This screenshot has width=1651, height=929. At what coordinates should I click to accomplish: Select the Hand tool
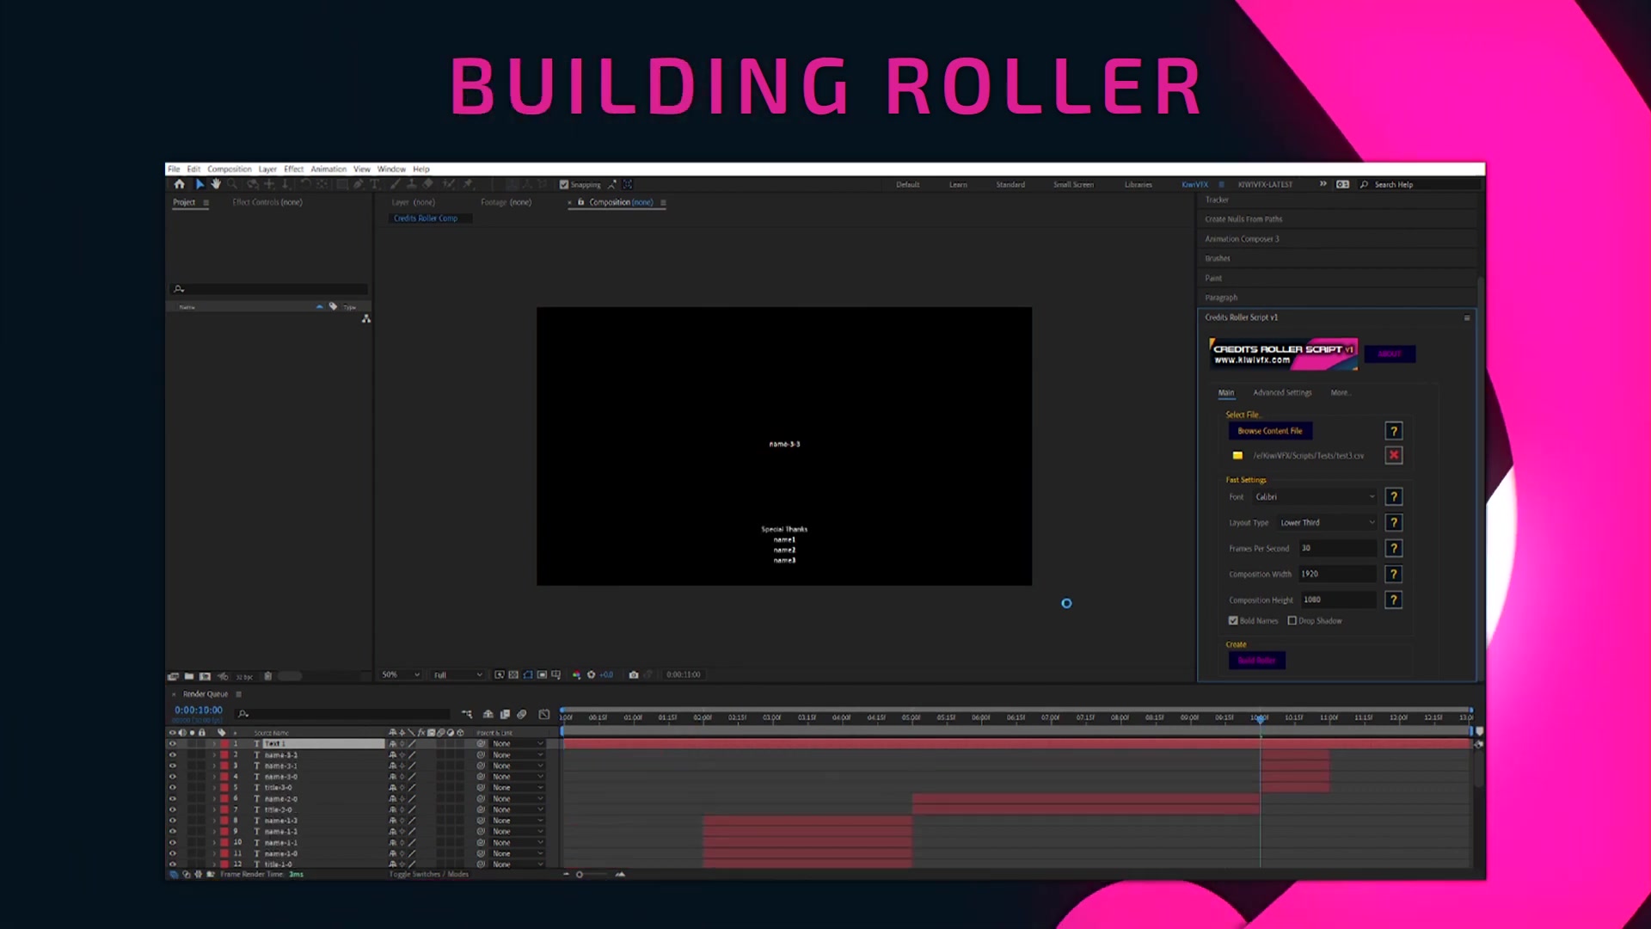click(216, 184)
